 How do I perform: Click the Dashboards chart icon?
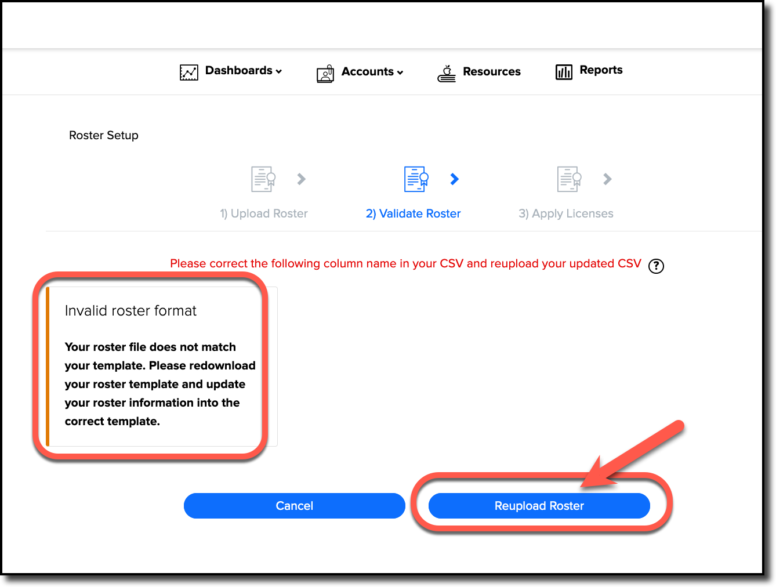[x=188, y=72]
